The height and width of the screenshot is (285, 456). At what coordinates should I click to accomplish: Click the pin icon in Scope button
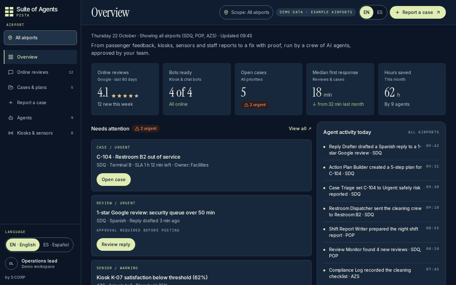click(226, 12)
